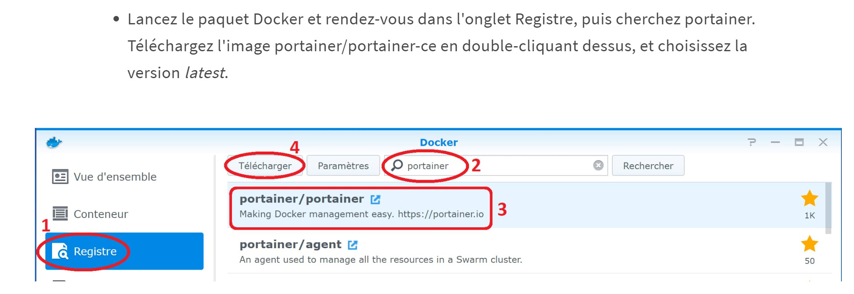Click the Conteneur list icon

click(x=60, y=213)
